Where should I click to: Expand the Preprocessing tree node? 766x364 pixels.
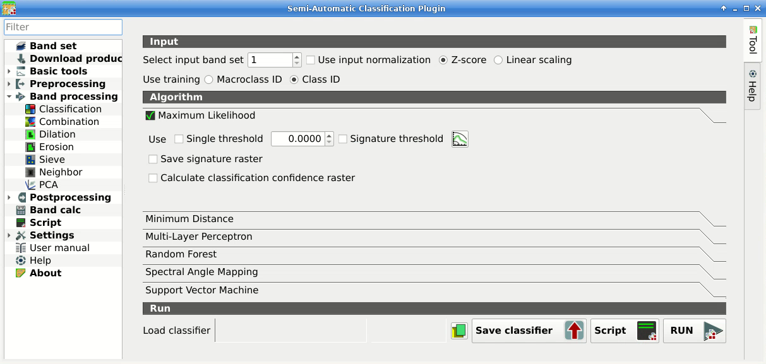click(9, 84)
